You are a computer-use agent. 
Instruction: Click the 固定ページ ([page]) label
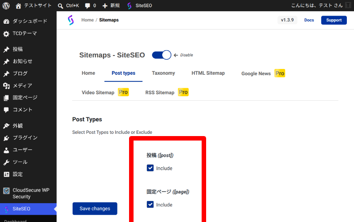(168, 192)
